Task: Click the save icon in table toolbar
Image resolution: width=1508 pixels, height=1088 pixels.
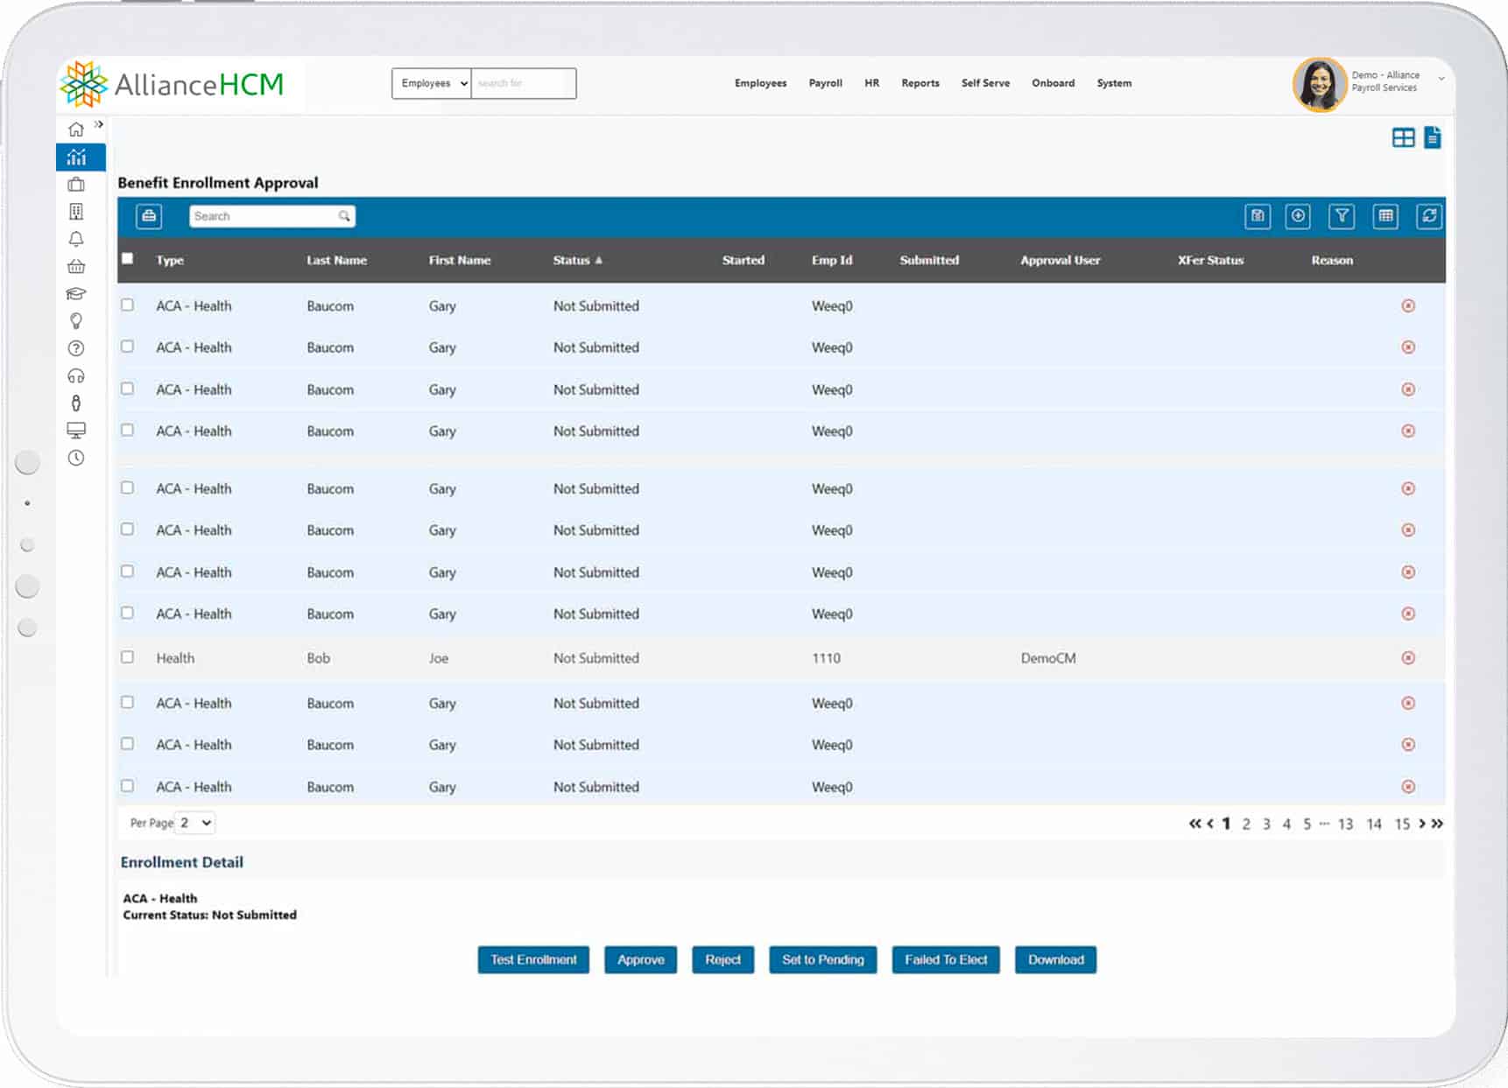Action: click(x=1258, y=216)
